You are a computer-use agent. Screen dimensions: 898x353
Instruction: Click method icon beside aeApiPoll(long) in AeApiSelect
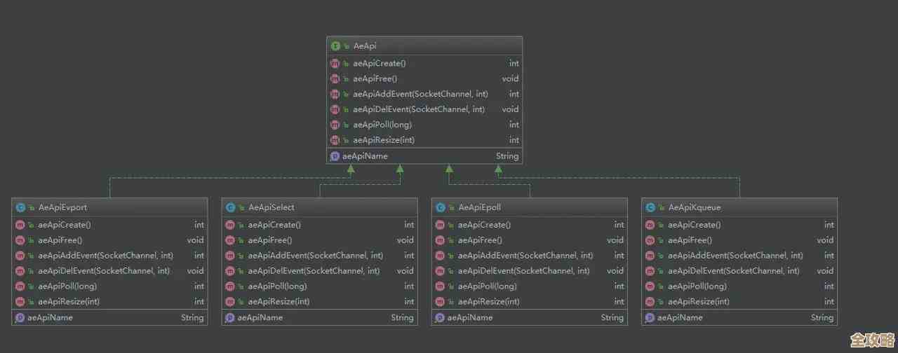[229, 286]
